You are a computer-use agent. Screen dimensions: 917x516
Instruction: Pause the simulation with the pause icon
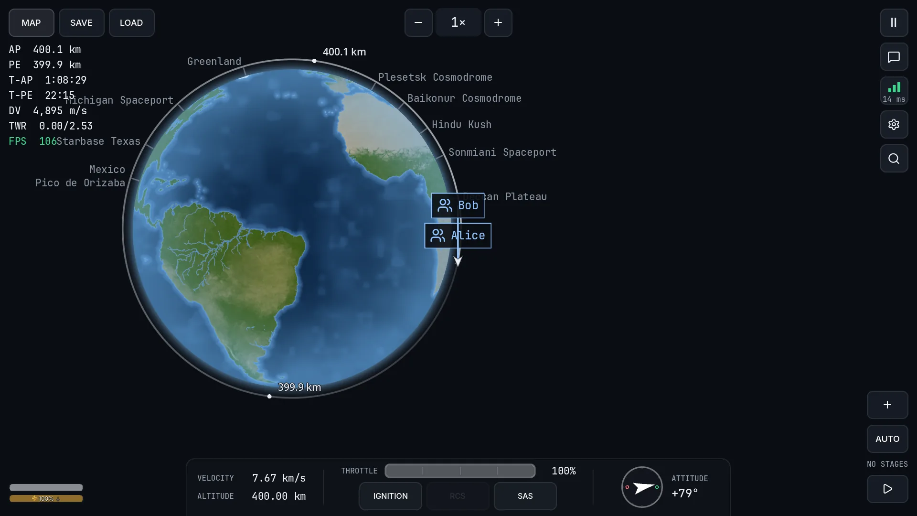(894, 22)
